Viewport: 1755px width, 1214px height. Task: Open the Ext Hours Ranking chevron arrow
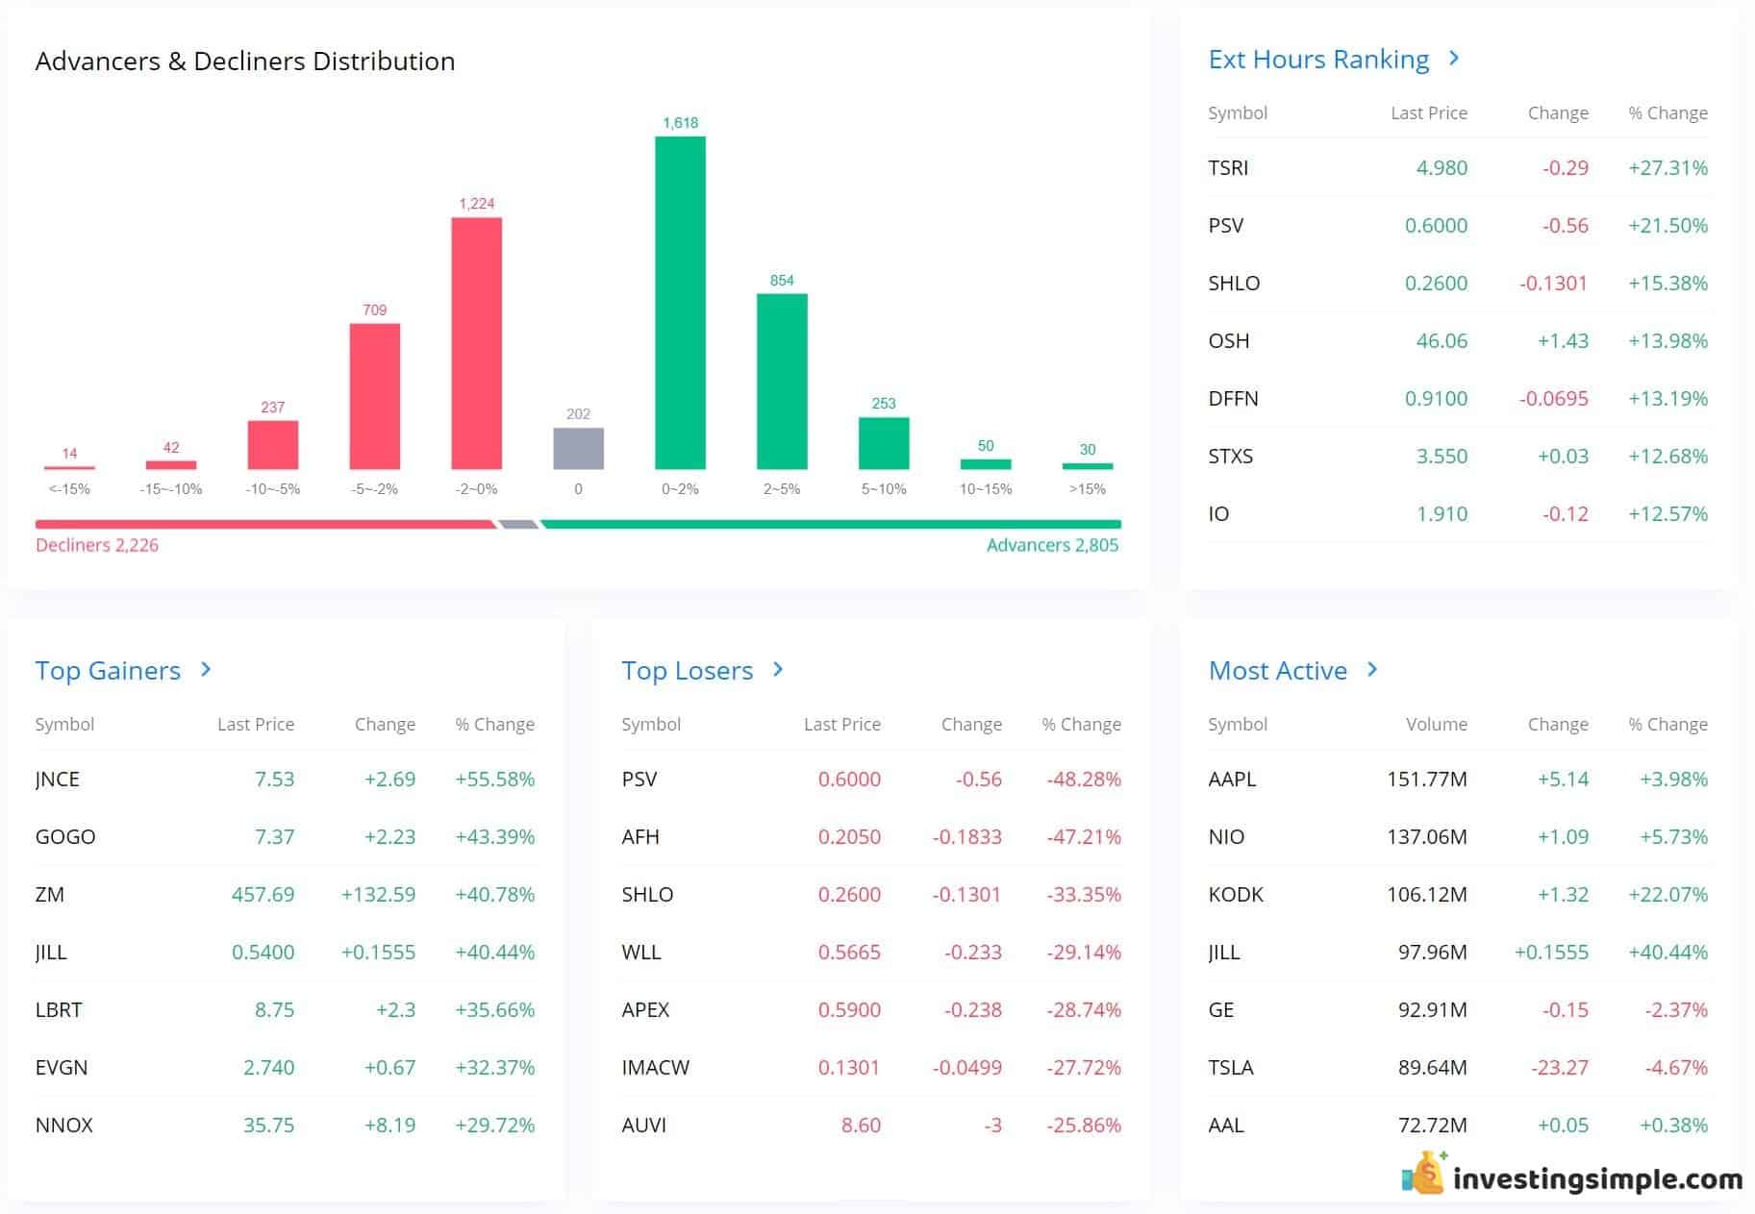click(1454, 59)
